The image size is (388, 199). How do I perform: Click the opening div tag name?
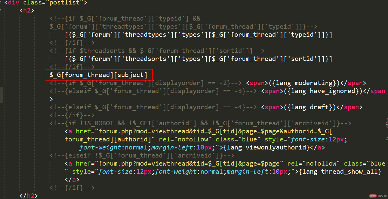tap(14, 3)
